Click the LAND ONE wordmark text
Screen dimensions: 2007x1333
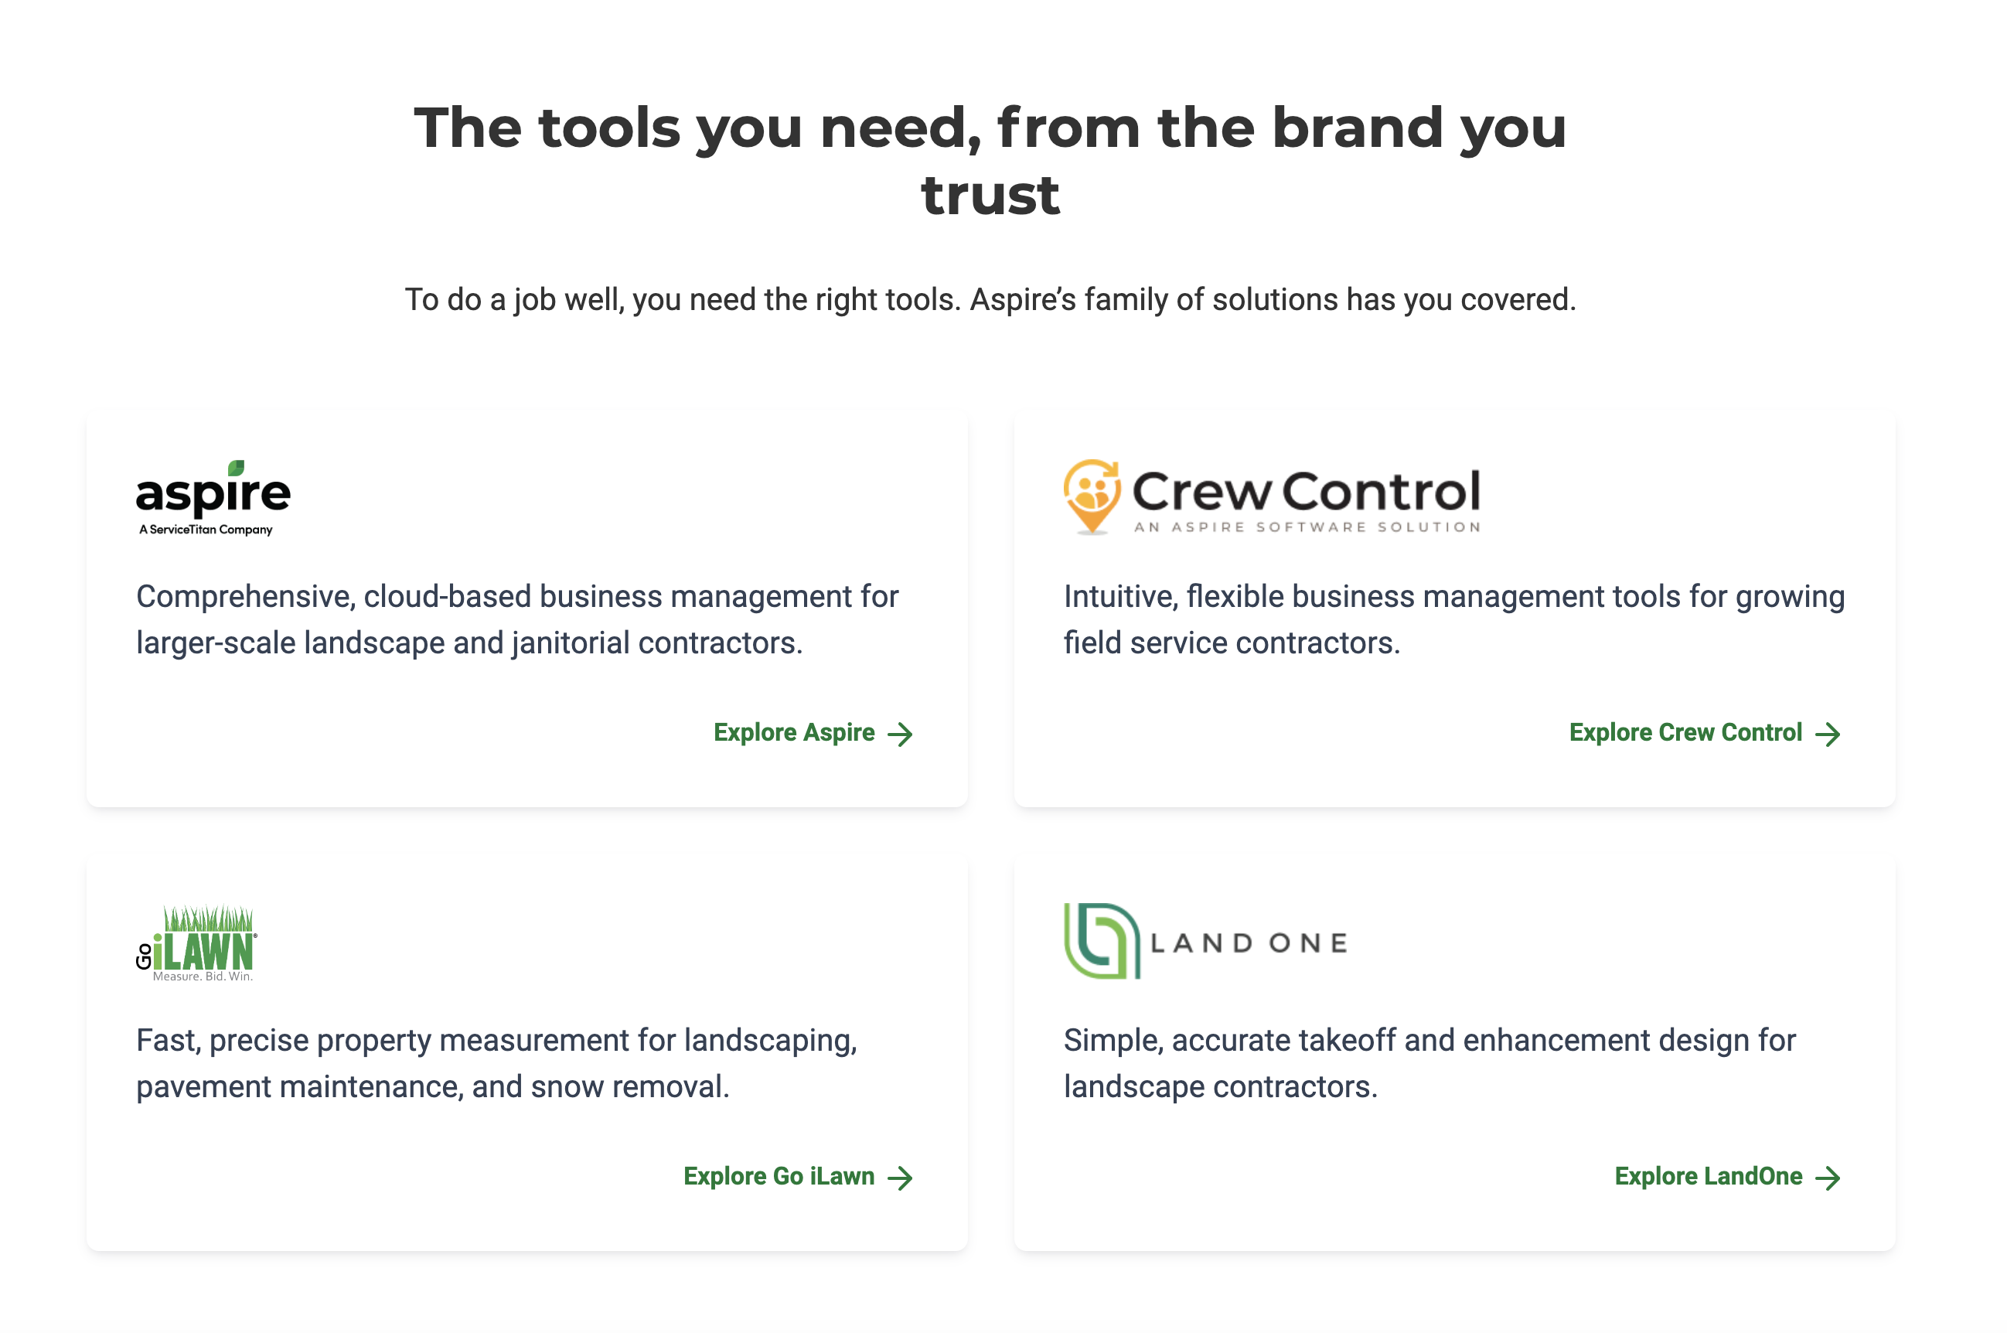pyautogui.click(x=1249, y=943)
